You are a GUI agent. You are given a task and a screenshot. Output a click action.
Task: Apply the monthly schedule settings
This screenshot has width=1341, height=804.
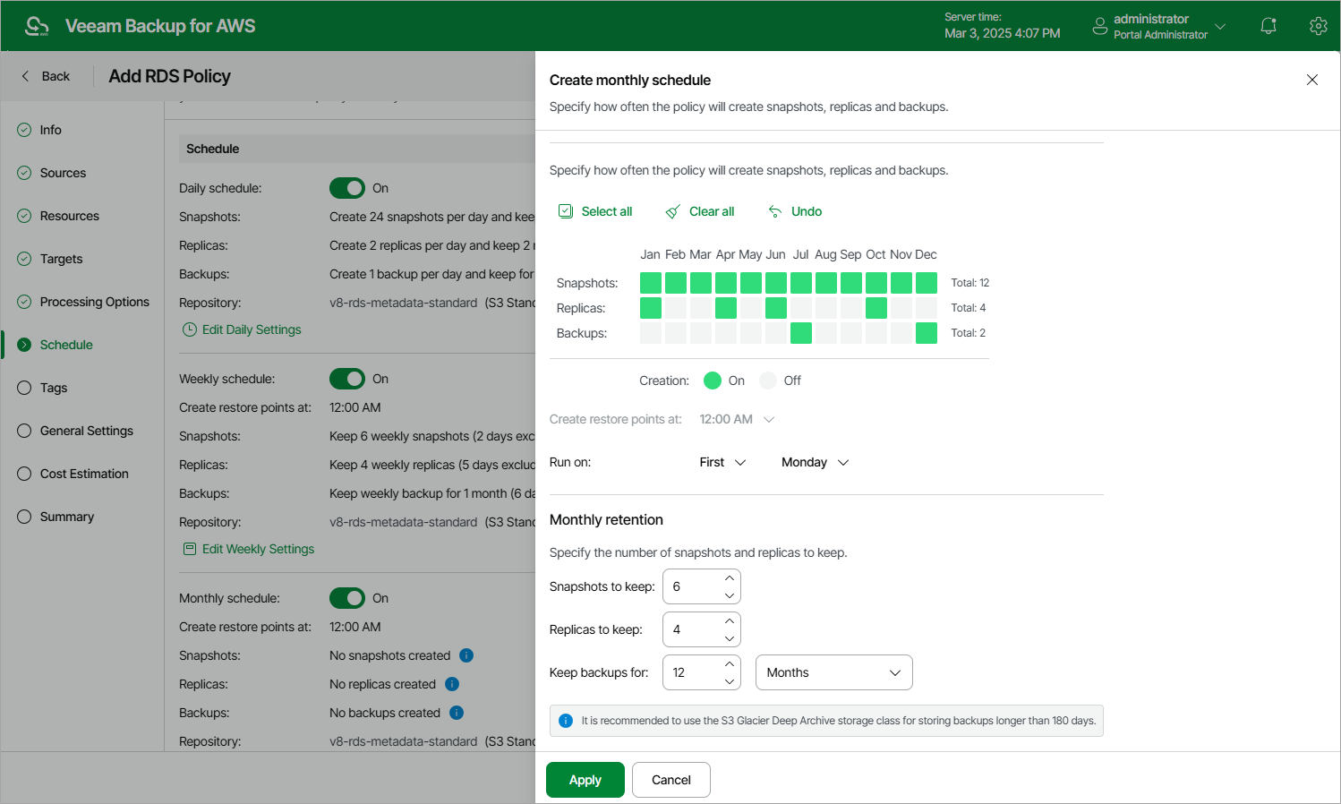(585, 780)
